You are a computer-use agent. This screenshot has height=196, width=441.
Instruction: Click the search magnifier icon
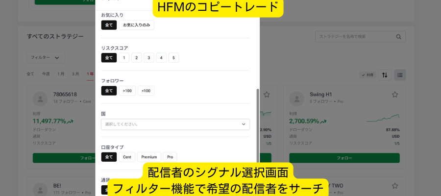coord(398,37)
